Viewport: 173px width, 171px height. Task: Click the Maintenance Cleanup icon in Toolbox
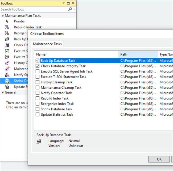(7, 69)
